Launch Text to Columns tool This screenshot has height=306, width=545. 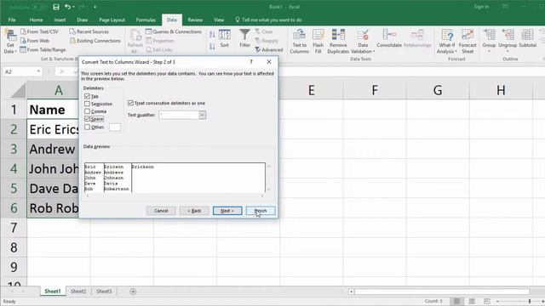[299, 42]
